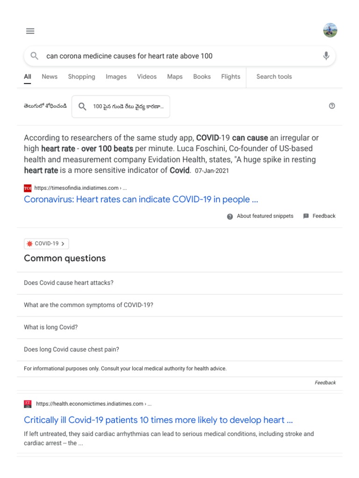Switch to the News tab
Viewport: 359px width, 478px height.
(x=50, y=77)
